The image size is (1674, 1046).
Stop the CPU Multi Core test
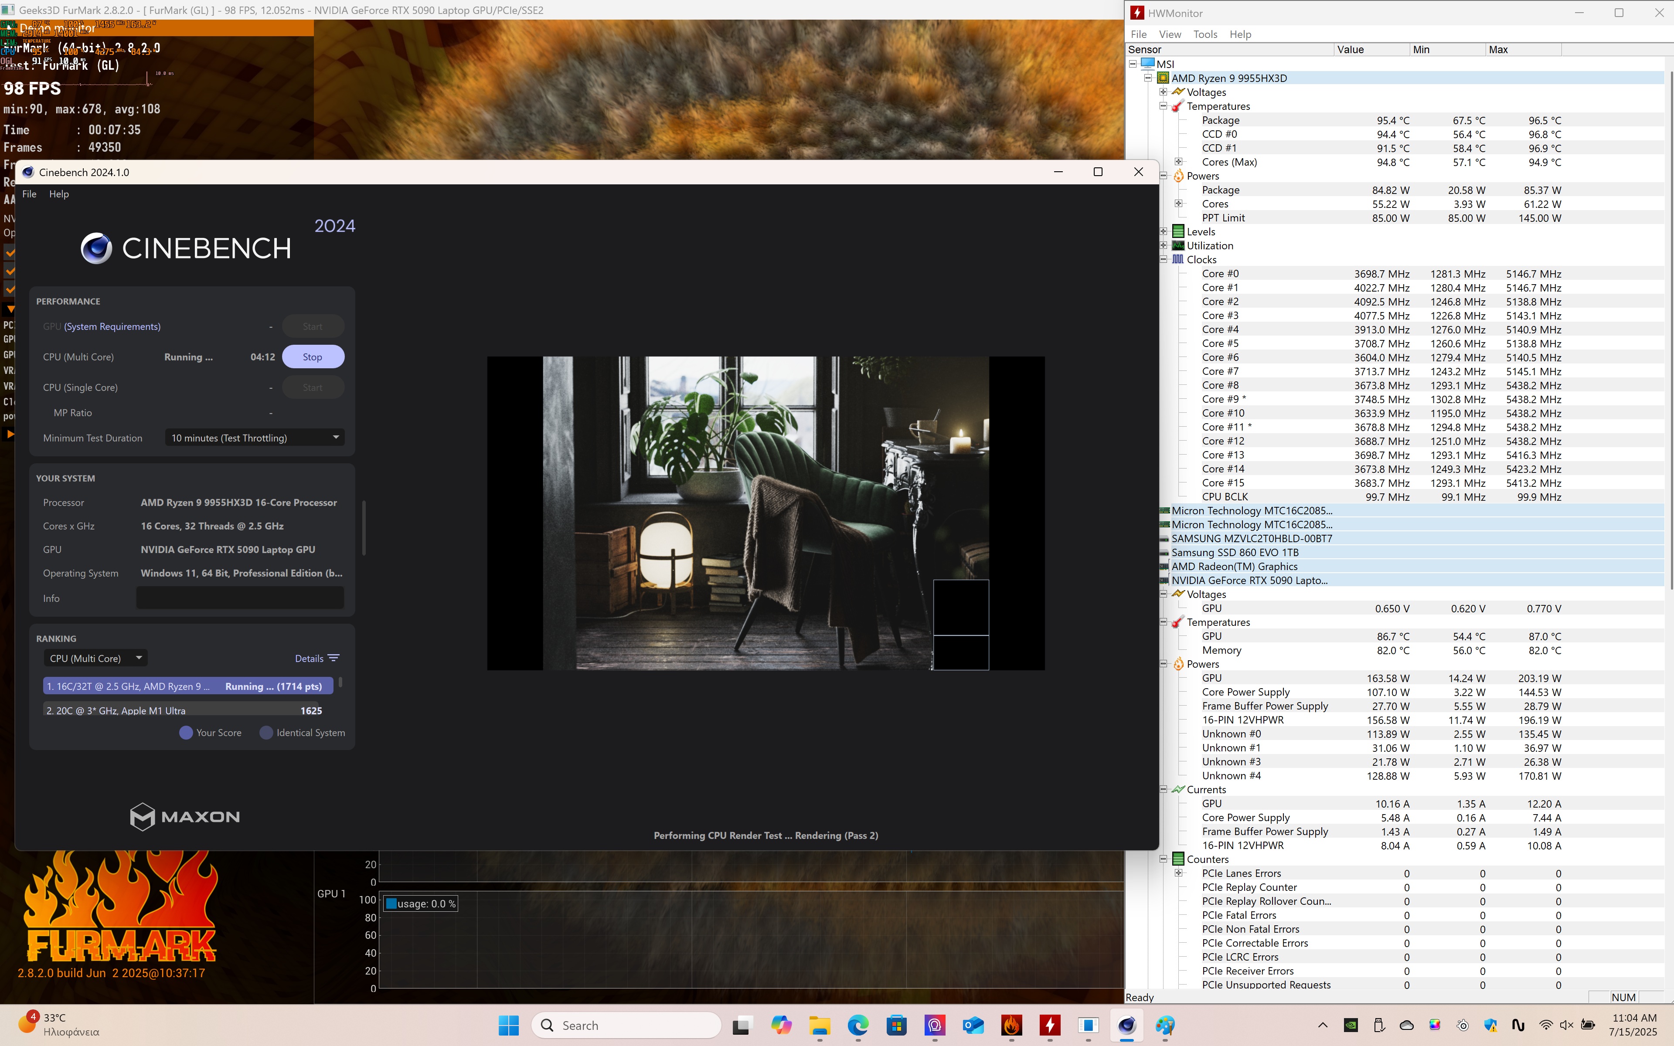(313, 357)
